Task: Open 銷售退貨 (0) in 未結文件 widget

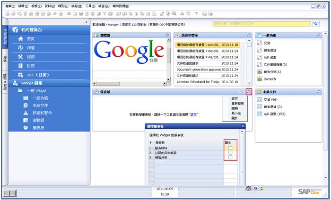Action: click(x=270, y=107)
